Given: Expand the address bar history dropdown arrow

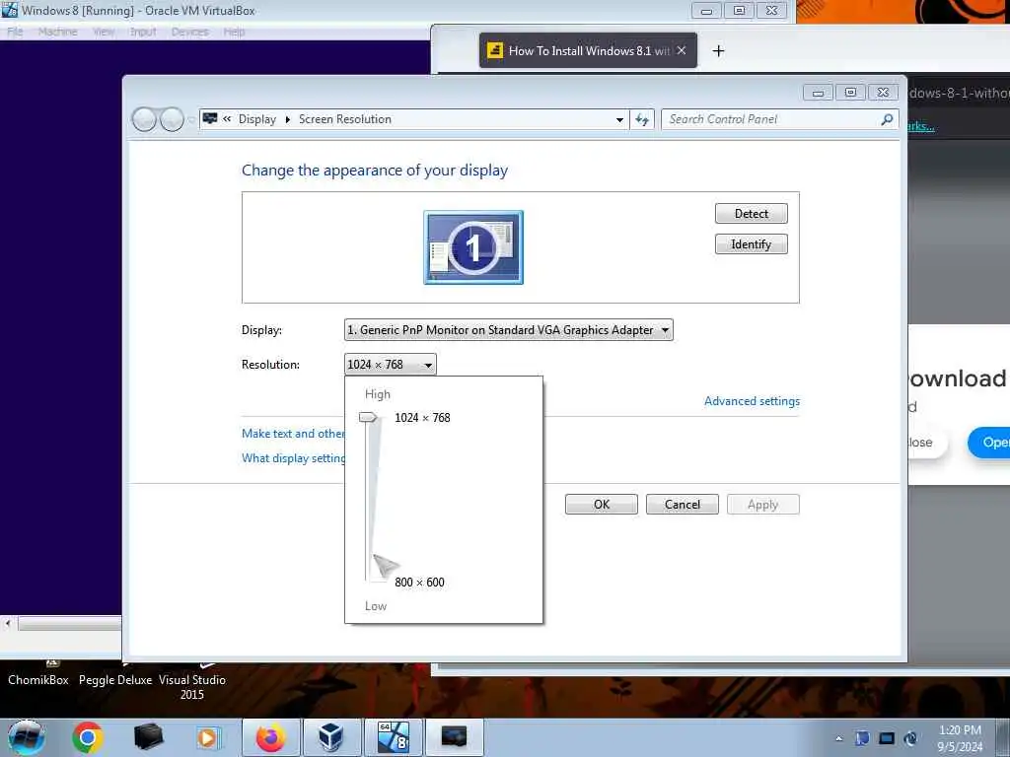Looking at the screenshot, I should click(x=619, y=119).
